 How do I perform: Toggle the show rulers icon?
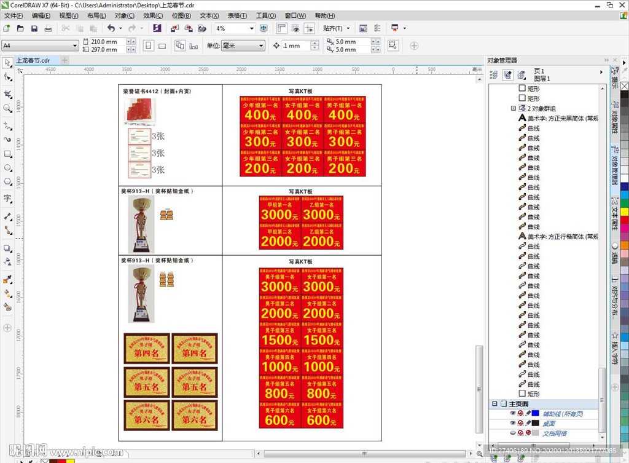[x=282, y=28]
